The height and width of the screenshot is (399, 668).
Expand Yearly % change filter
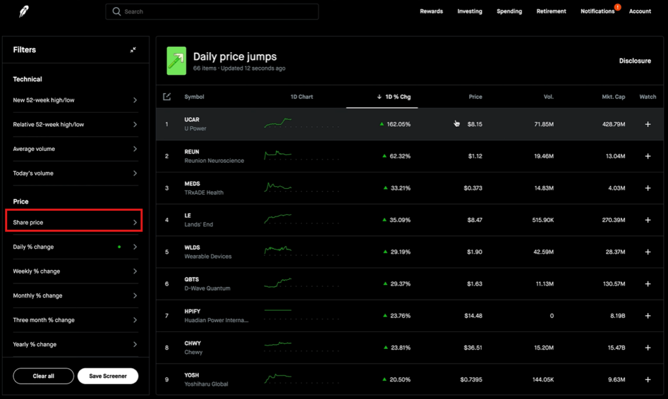point(76,344)
